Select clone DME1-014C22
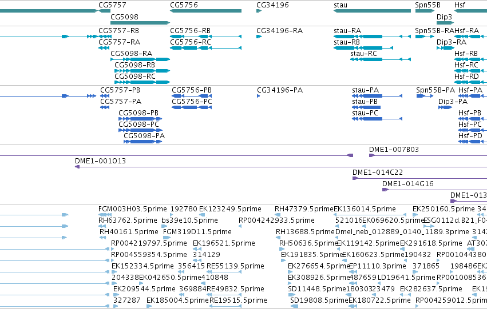Viewport: 487px width, 309px height. coord(377,172)
